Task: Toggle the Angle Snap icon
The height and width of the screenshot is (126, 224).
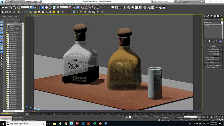Action: [x=86, y=7]
